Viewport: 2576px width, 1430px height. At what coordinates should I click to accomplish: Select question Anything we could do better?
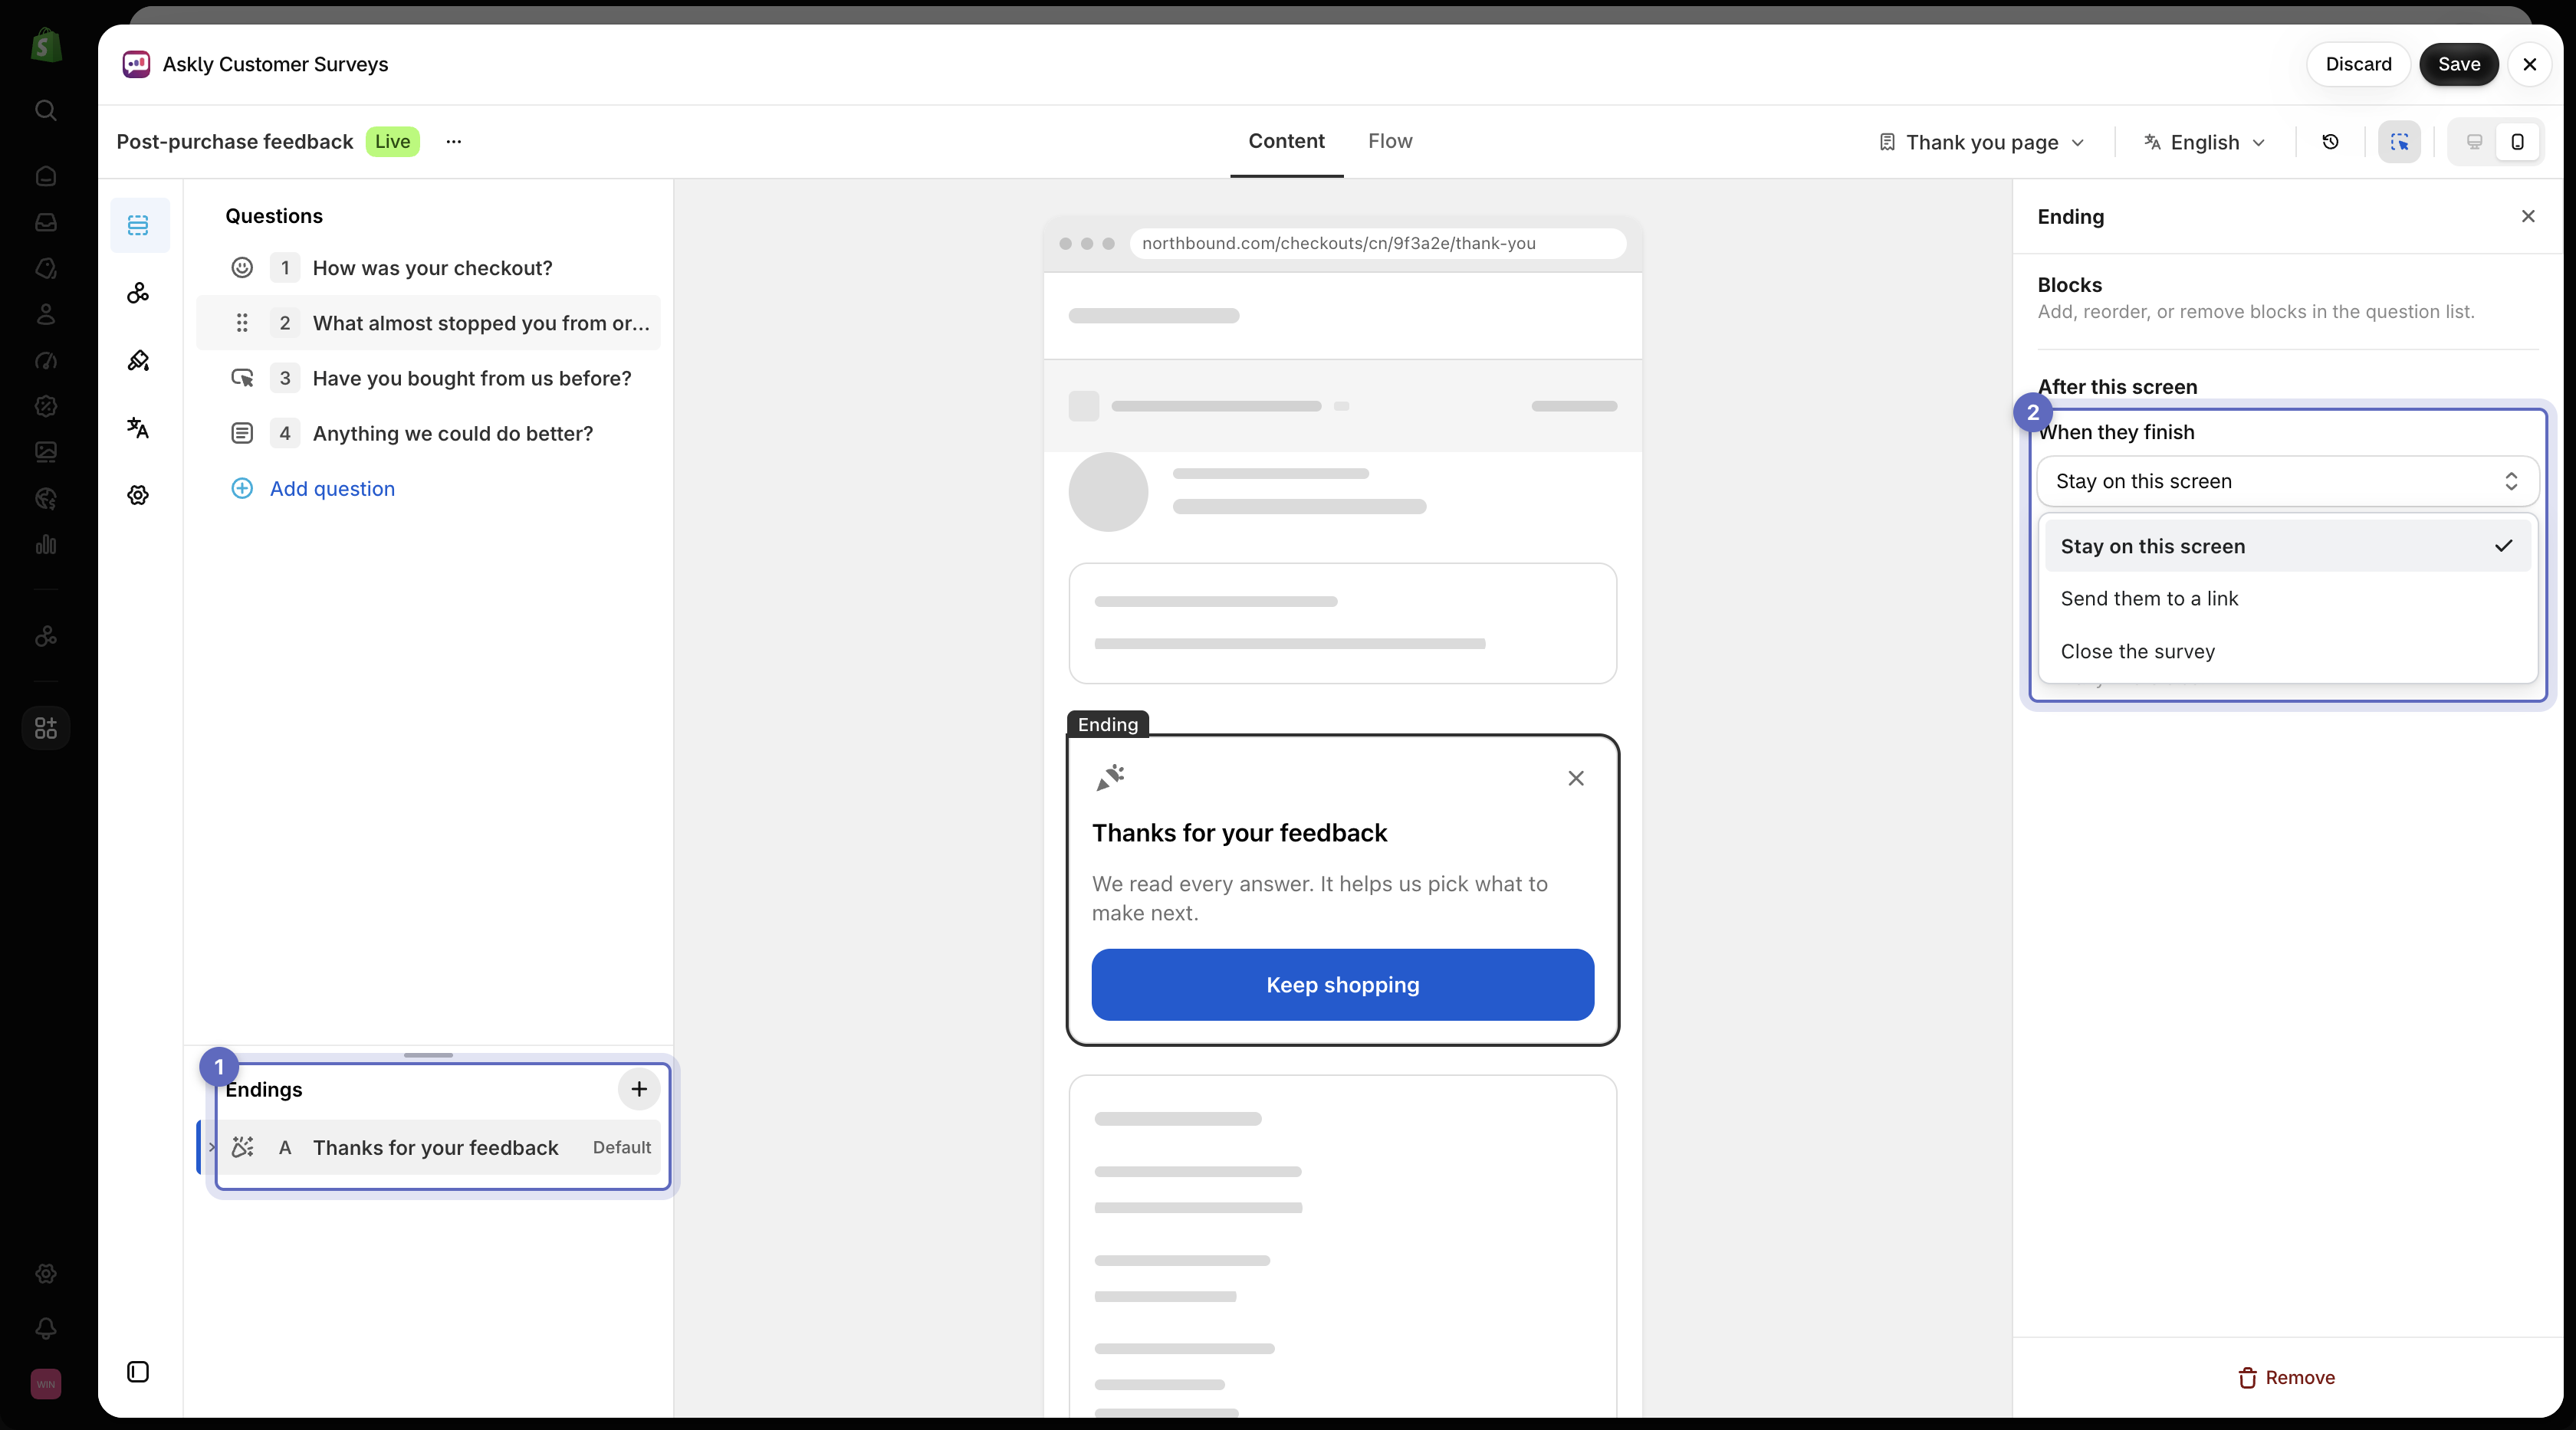coord(428,434)
